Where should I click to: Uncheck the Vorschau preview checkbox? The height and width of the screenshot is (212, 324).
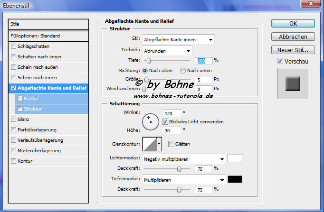pos(280,61)
